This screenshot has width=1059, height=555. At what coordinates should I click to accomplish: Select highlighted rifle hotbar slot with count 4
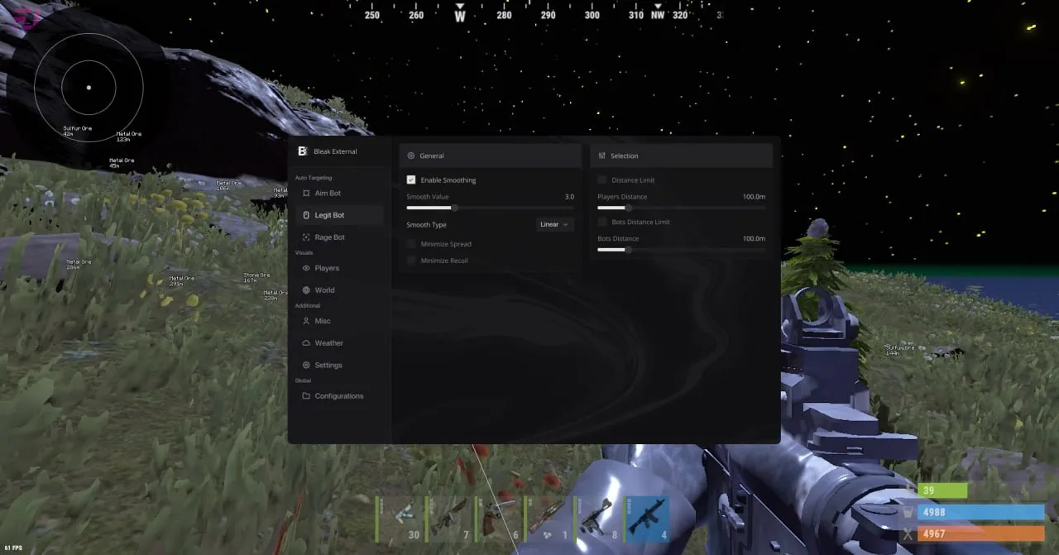click(x=647, y=519)
